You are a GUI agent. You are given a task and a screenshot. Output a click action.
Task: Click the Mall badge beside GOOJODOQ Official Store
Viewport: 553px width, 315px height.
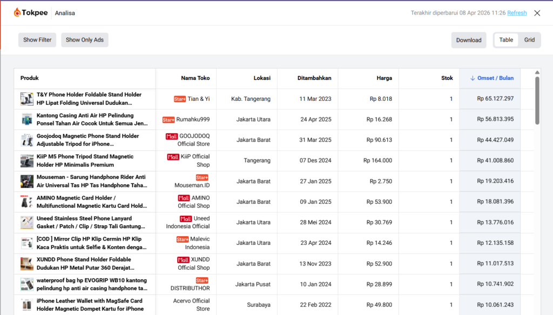click(x=172, y=136)
